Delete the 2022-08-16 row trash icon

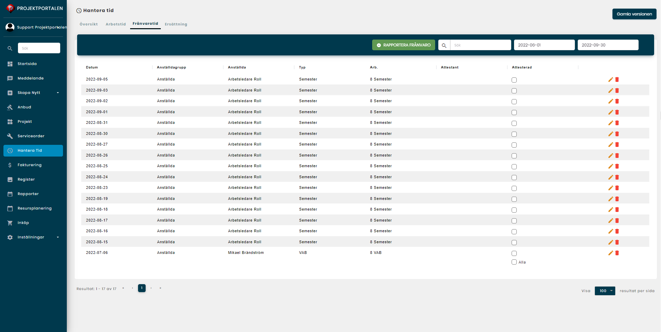[617, 231]
